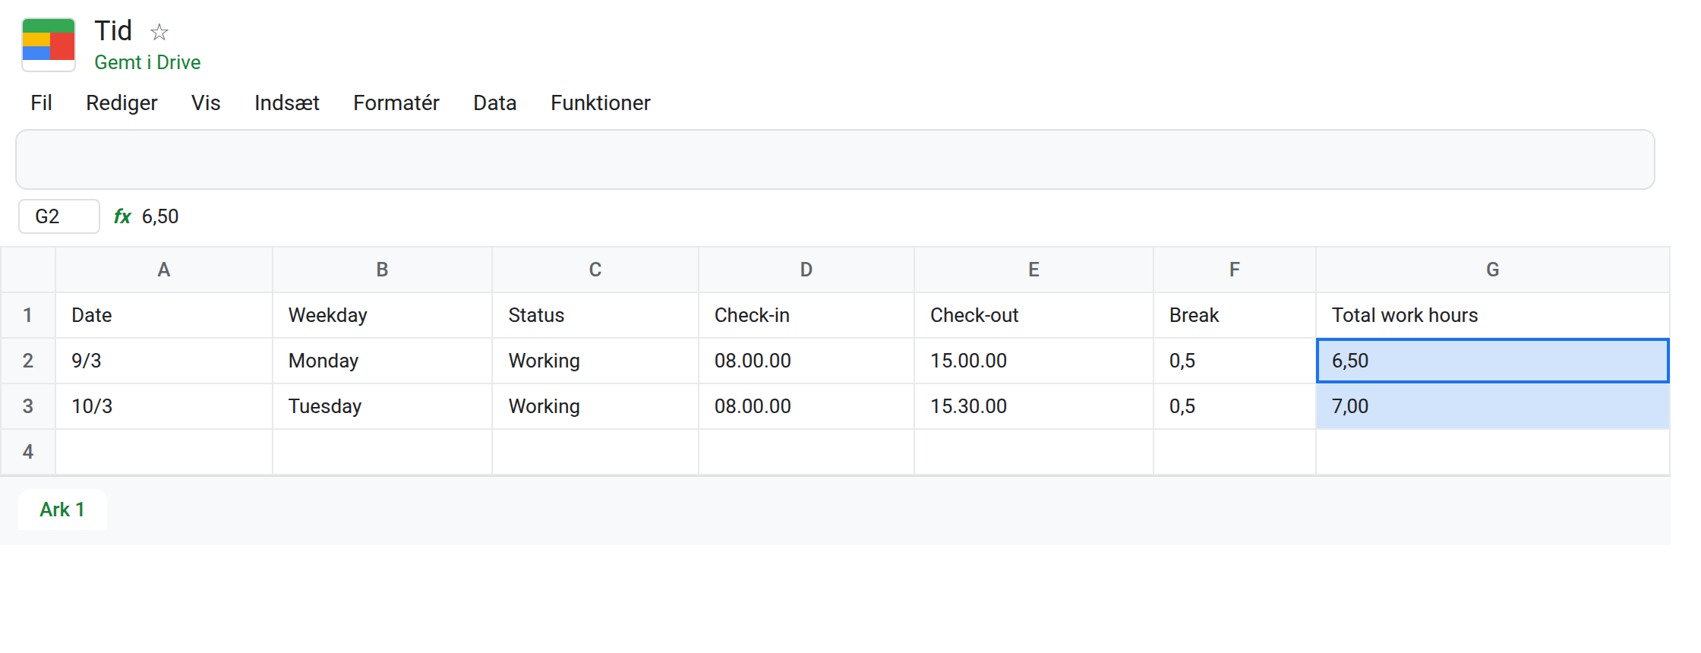Select column F header
Screen dimensions: 1701x653
click(x=1235, y=270)
